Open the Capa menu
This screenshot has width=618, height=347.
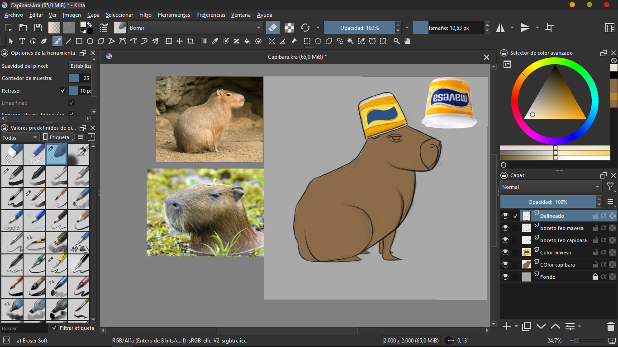93,15
